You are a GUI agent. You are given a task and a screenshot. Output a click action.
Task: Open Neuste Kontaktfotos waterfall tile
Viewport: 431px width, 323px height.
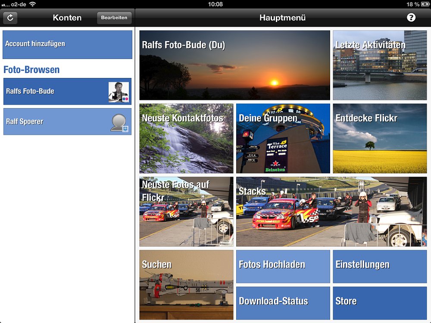pos(186,138)
